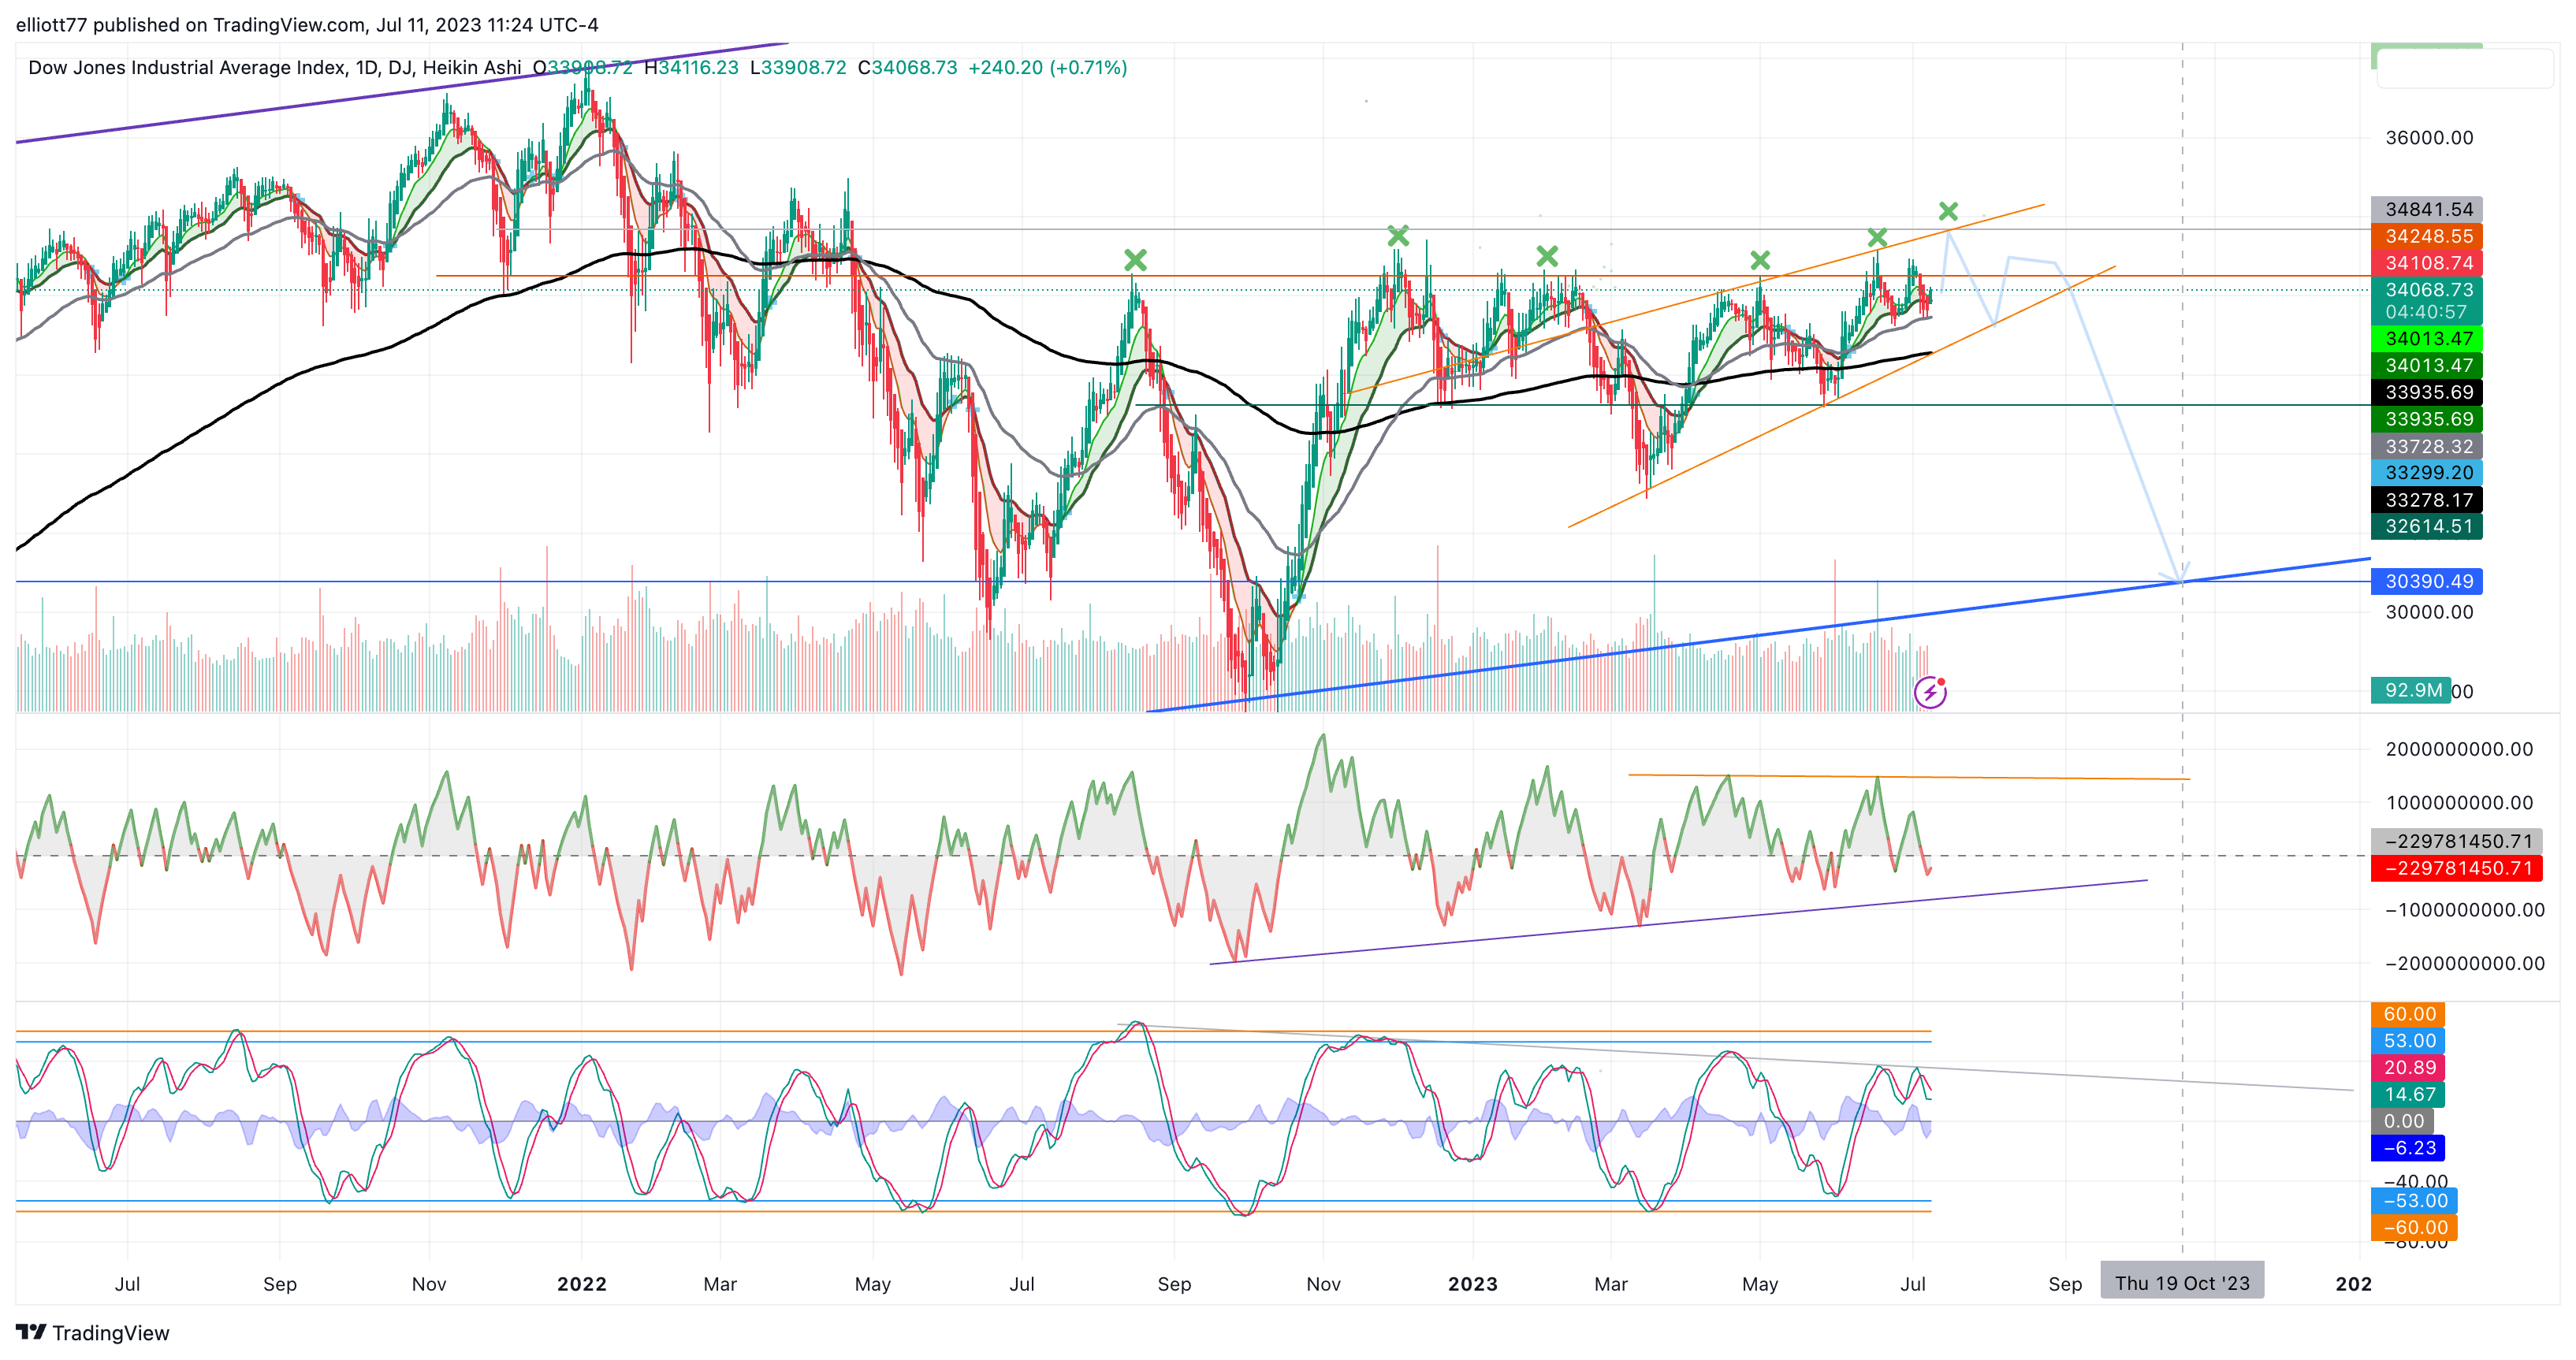Screen dimensions: 2576x1360
Task: Click the orange 60.00 oscillator label
Action: click(2408, 1013)
